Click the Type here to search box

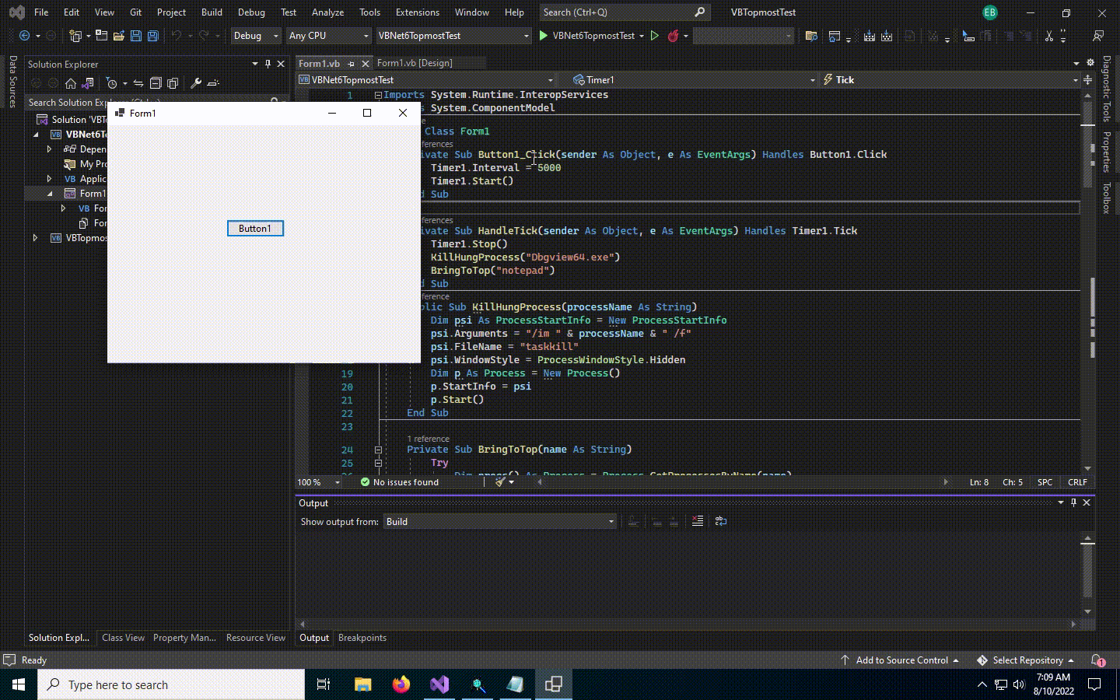(x=171, y=684)
